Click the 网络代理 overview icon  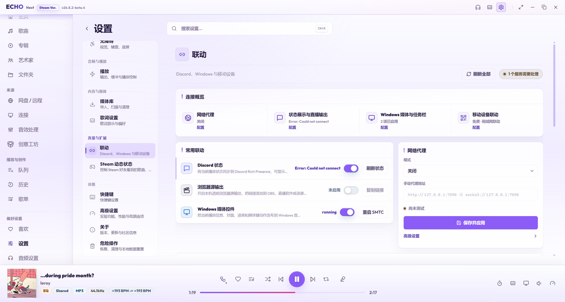(x=188, y=118)
